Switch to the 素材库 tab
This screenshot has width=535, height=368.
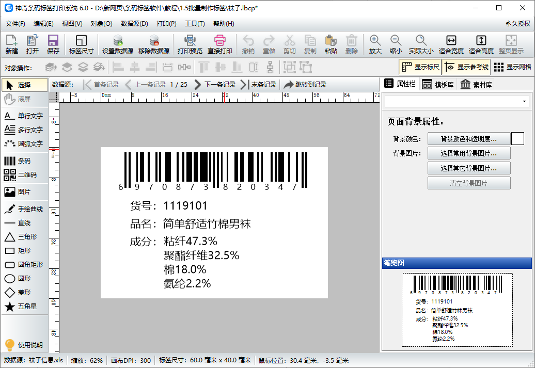point(476,84)
